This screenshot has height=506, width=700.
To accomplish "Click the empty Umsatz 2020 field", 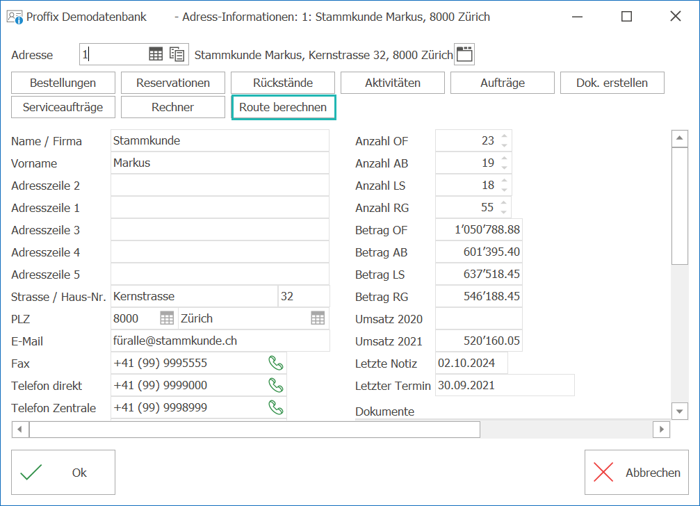I will point(478,318).
